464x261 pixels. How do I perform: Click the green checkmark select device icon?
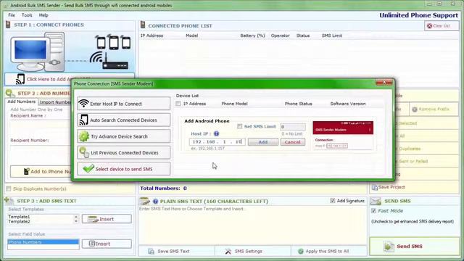pos(88,169)
